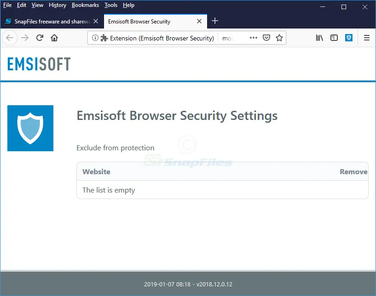
Task: Open the Library icon
Action: click(x=319, y=38)
